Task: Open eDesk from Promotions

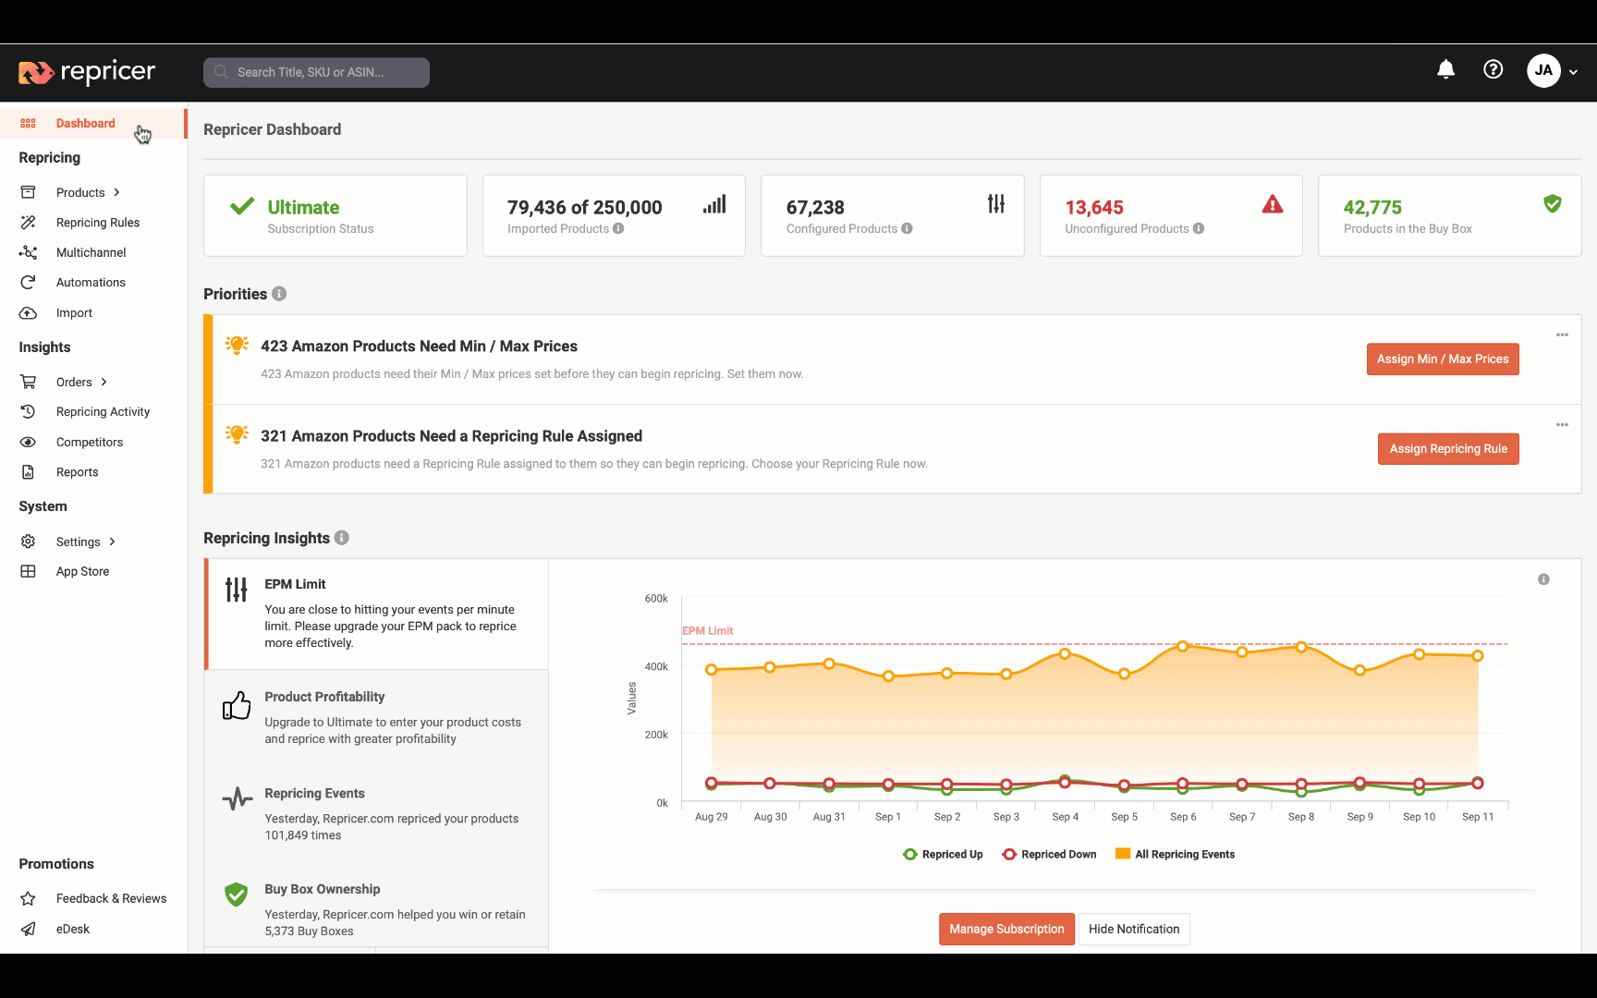Action: point(73,929)
